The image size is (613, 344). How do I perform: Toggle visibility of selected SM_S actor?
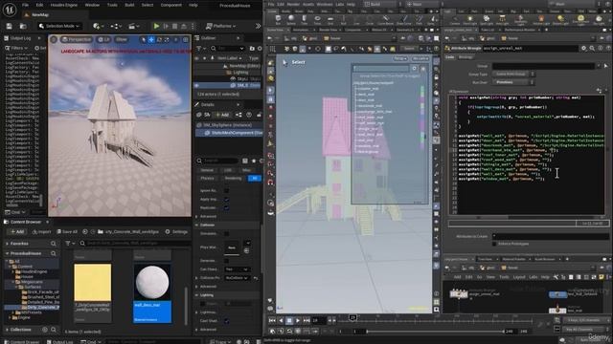pyautogui.click(x=196, y=85)
